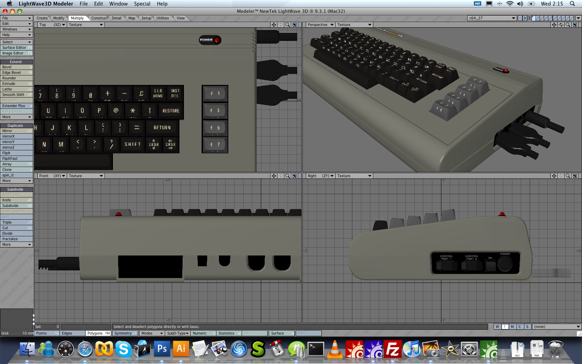Click the Grid 10 mm readout

[x=17, y=333]
